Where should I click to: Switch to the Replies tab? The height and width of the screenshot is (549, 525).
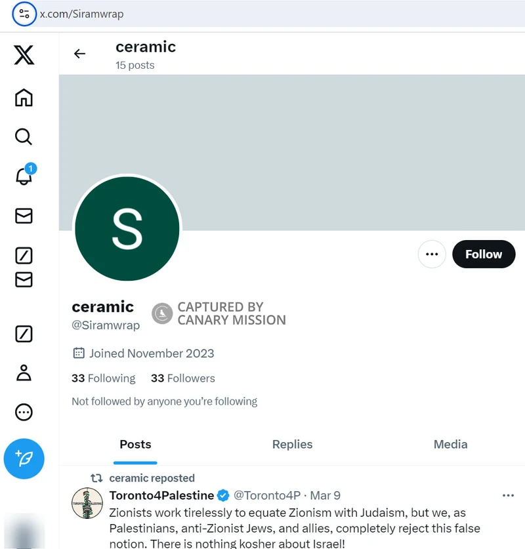(x=292, y=444)
